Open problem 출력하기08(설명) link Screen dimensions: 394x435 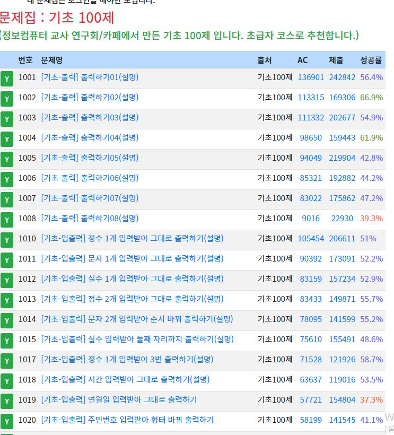pos(90,219)
